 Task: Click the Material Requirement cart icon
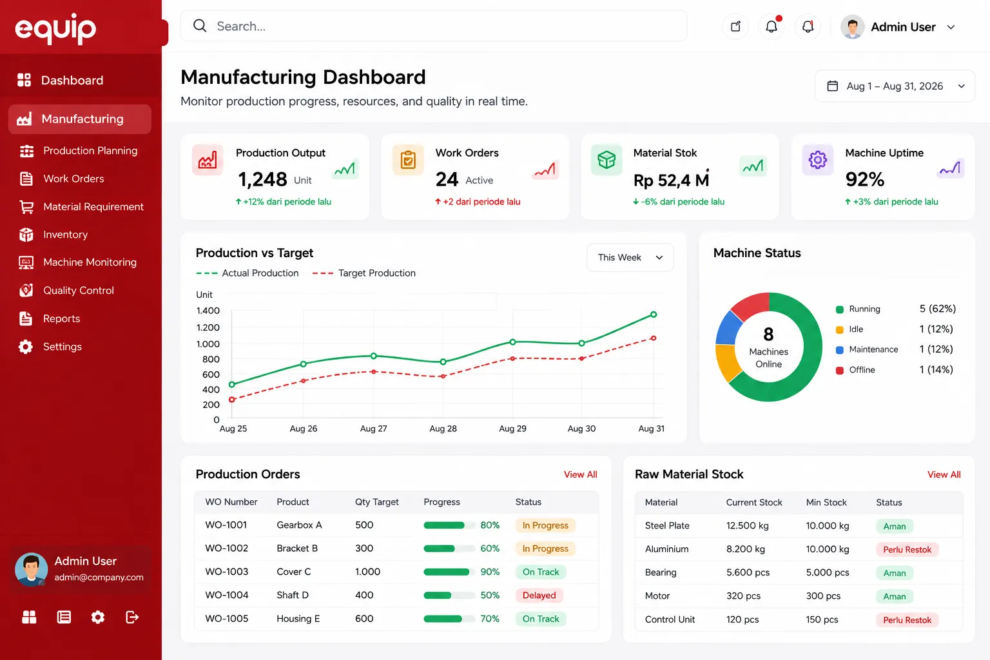[26, 207]
